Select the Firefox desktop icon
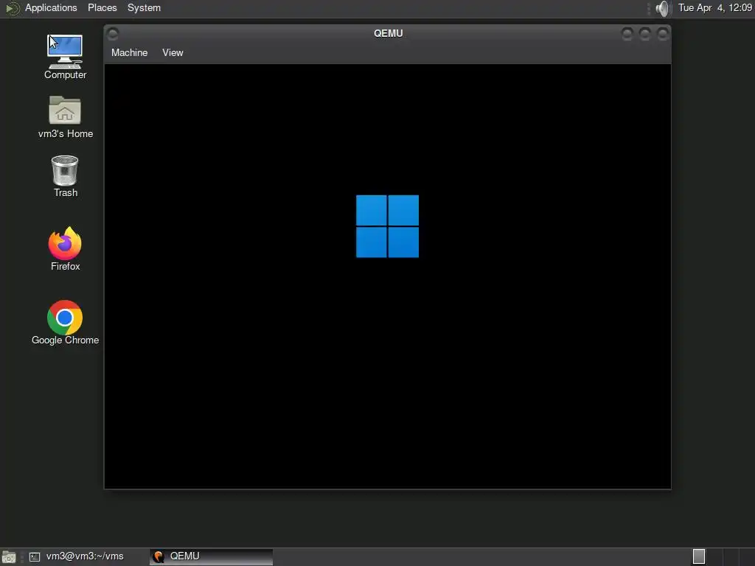 pyautogui.click(x=65, y=249)
